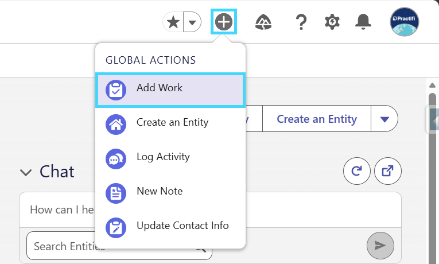The image size is (439, 264).
Task: Choose New Note from Global Actions
Action: (170, 193)
